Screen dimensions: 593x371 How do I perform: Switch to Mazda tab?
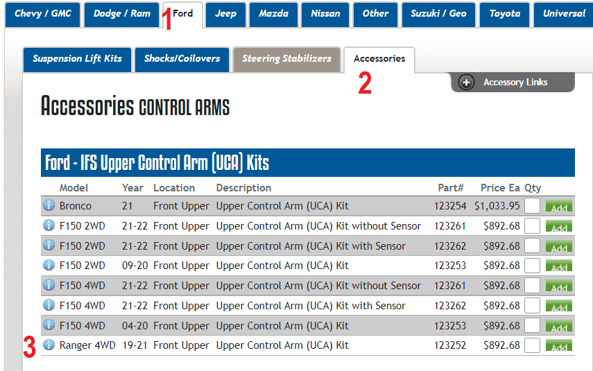pos(273,14)
